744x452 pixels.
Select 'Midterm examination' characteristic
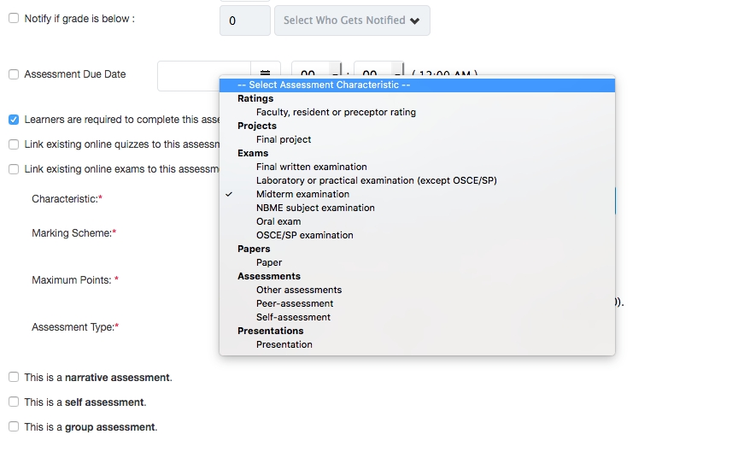(x=302, y=194)
